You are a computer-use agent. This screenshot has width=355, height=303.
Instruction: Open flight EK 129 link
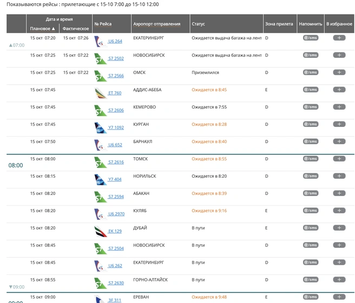click(x=115, y=231)
